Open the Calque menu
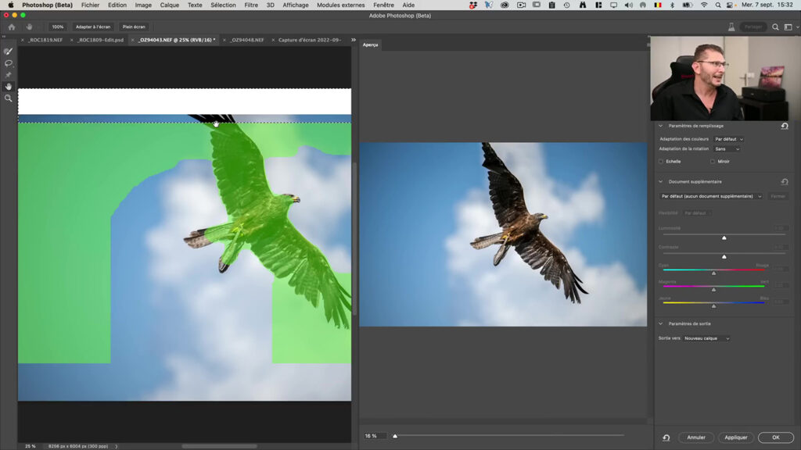 170,5
